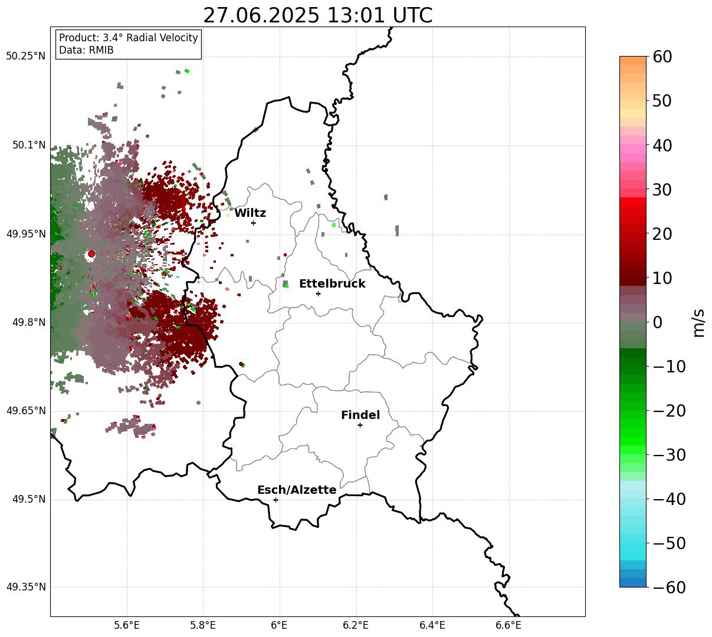Click the colorbar 10 tick label
Screen dimensions: 712x637
[662, 278]
